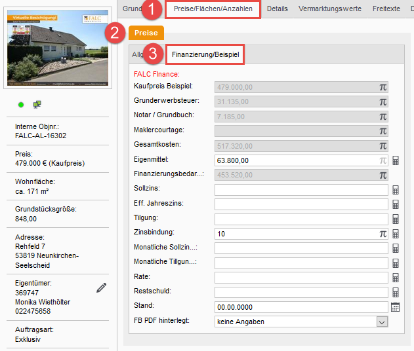Open the Details tab
This screenshot has width=414, height=351.
(x=277, y=9)
